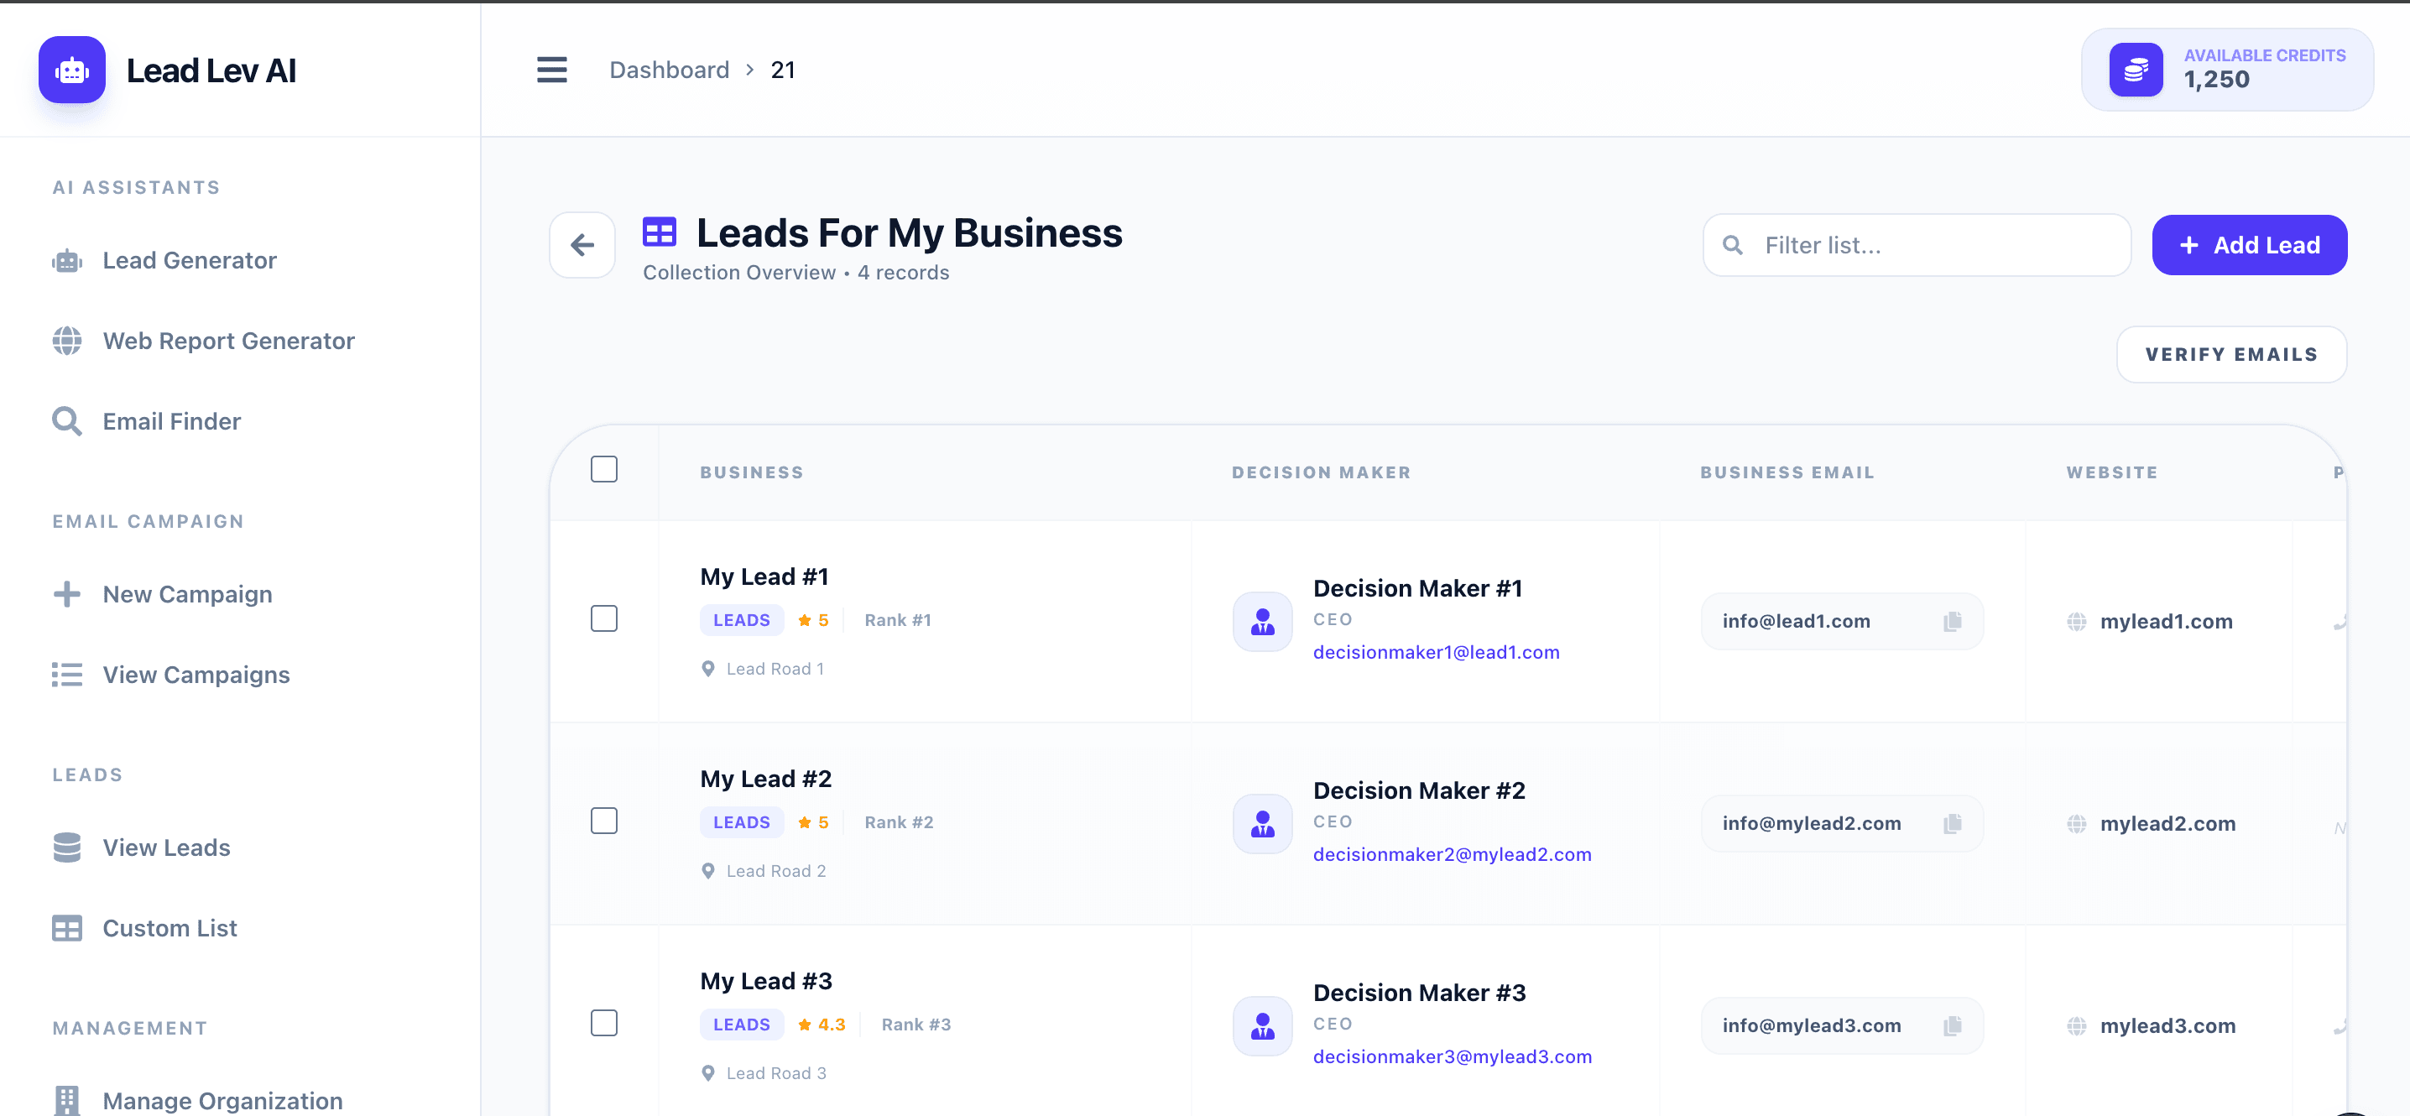Screen dimensions: 2410x1116
Task: Click the LEADS tag on My Lead #1
Action: (742, 620)
